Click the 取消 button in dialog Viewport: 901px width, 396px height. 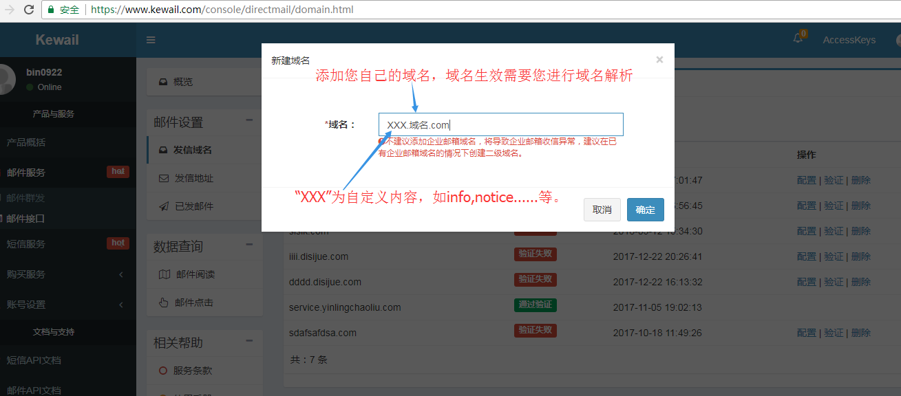click(602, 210)
